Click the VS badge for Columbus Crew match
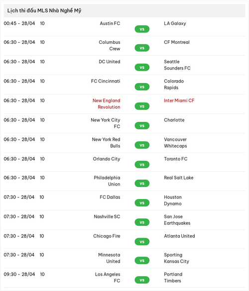 tap(142, 48)
